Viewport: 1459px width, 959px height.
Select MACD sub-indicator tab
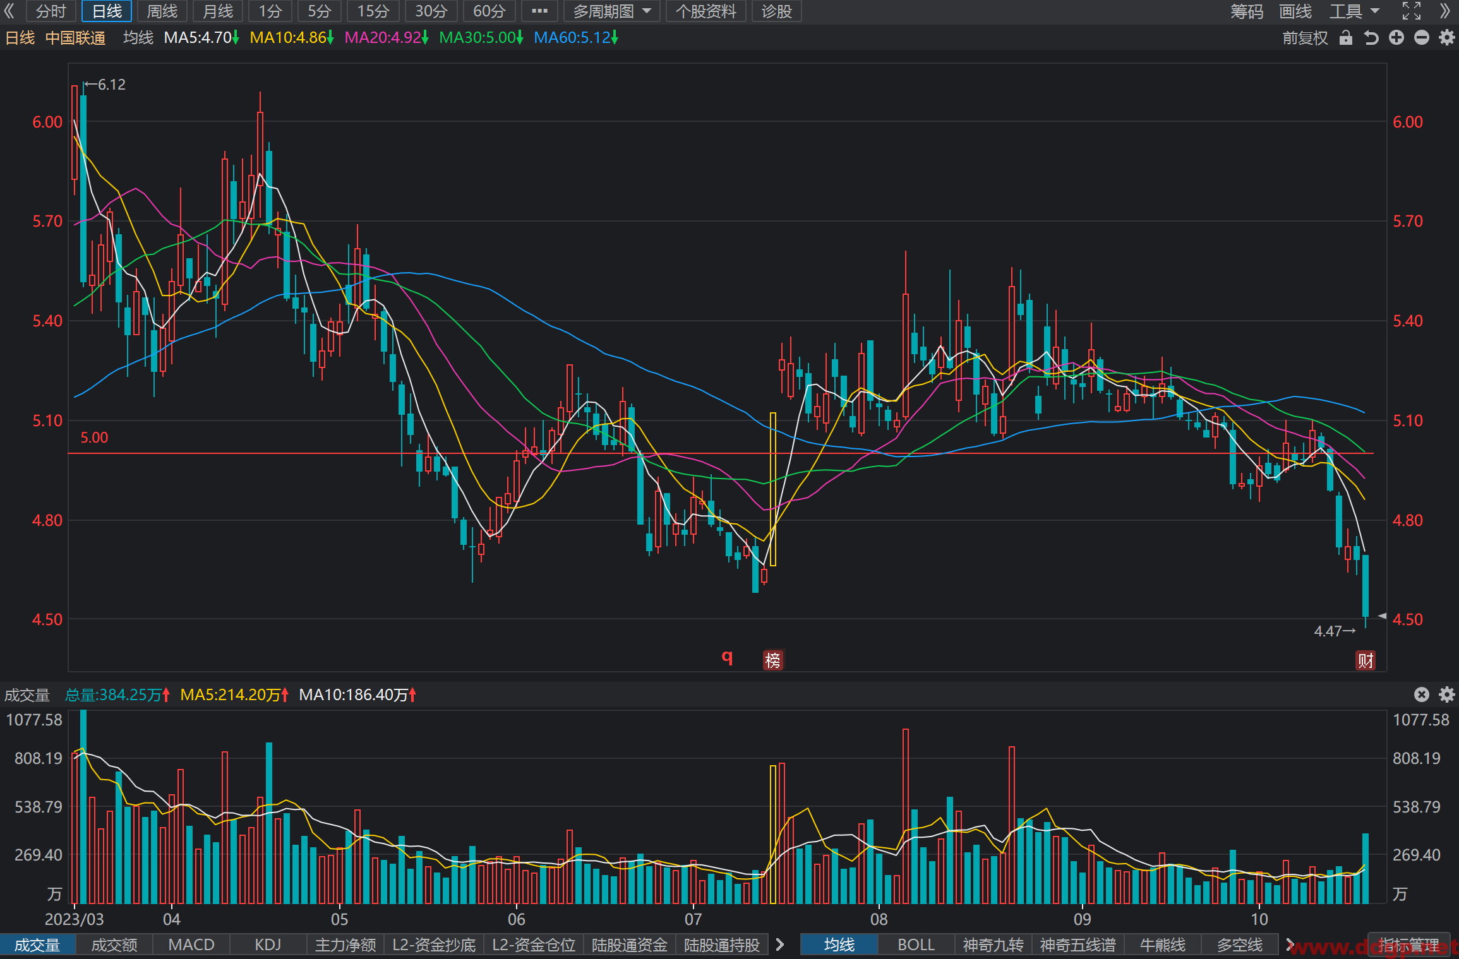point(191,945)
